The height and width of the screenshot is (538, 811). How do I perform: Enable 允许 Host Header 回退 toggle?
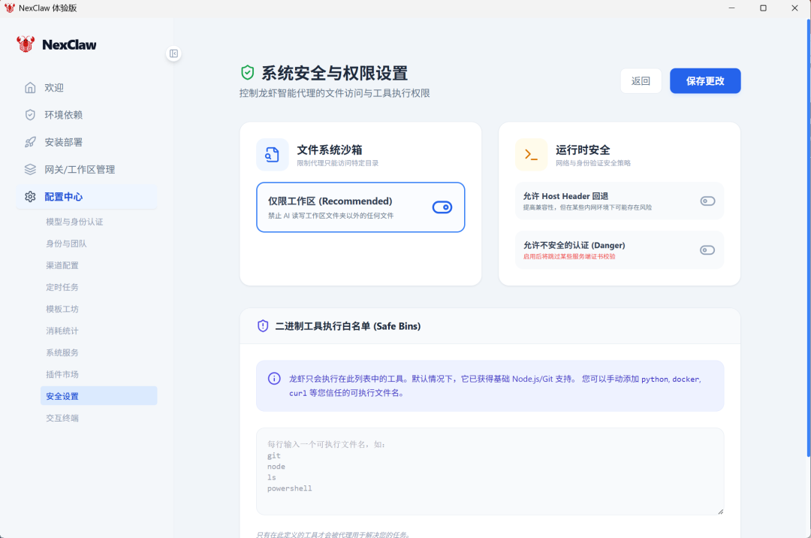(x=707, y=201)
